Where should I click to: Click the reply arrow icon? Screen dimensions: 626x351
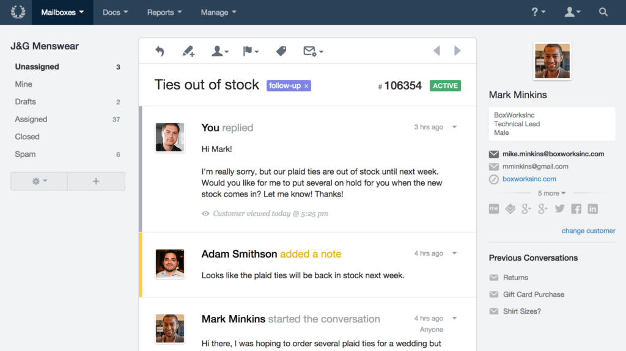pos(160,51)
